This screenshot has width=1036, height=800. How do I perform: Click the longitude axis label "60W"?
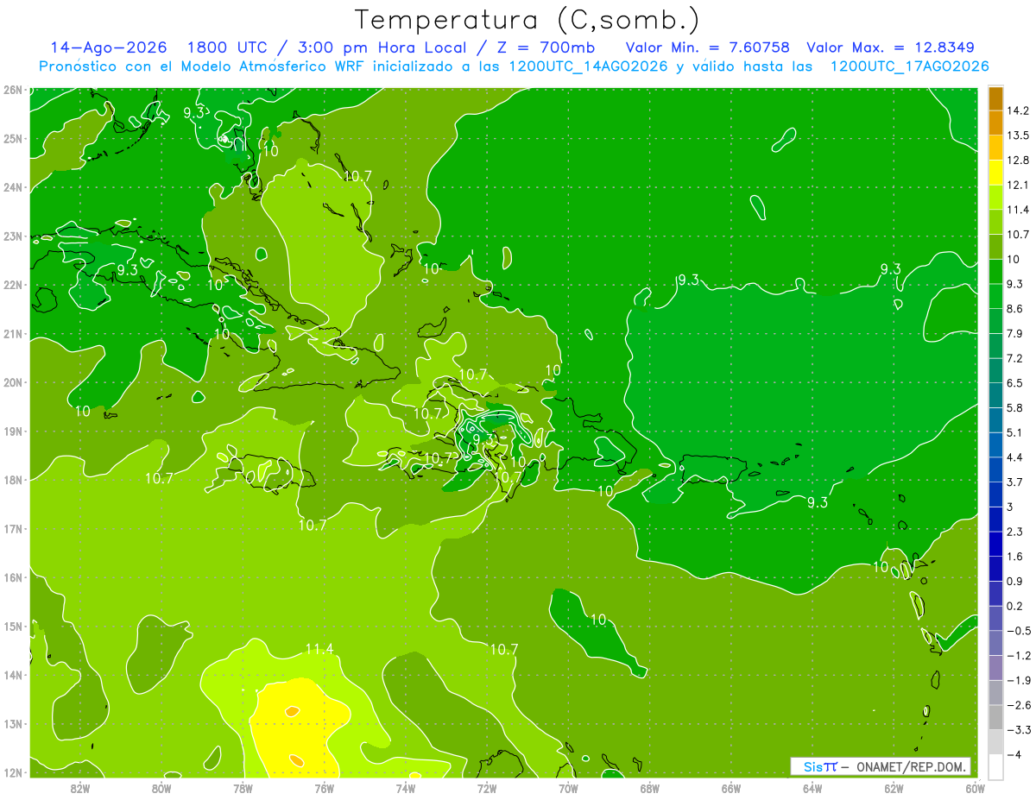(x=975, y=787)
